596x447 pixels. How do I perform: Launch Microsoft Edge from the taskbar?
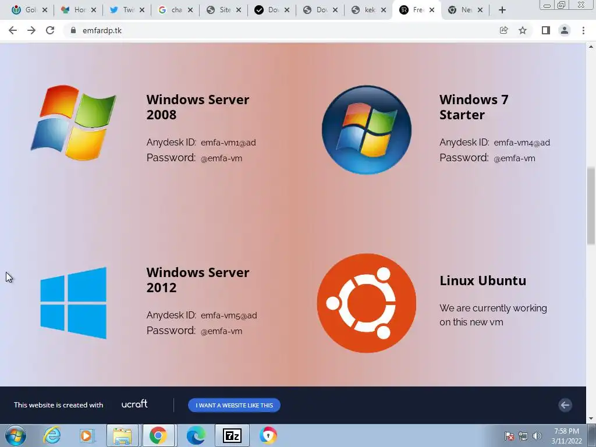pos(196,435)
